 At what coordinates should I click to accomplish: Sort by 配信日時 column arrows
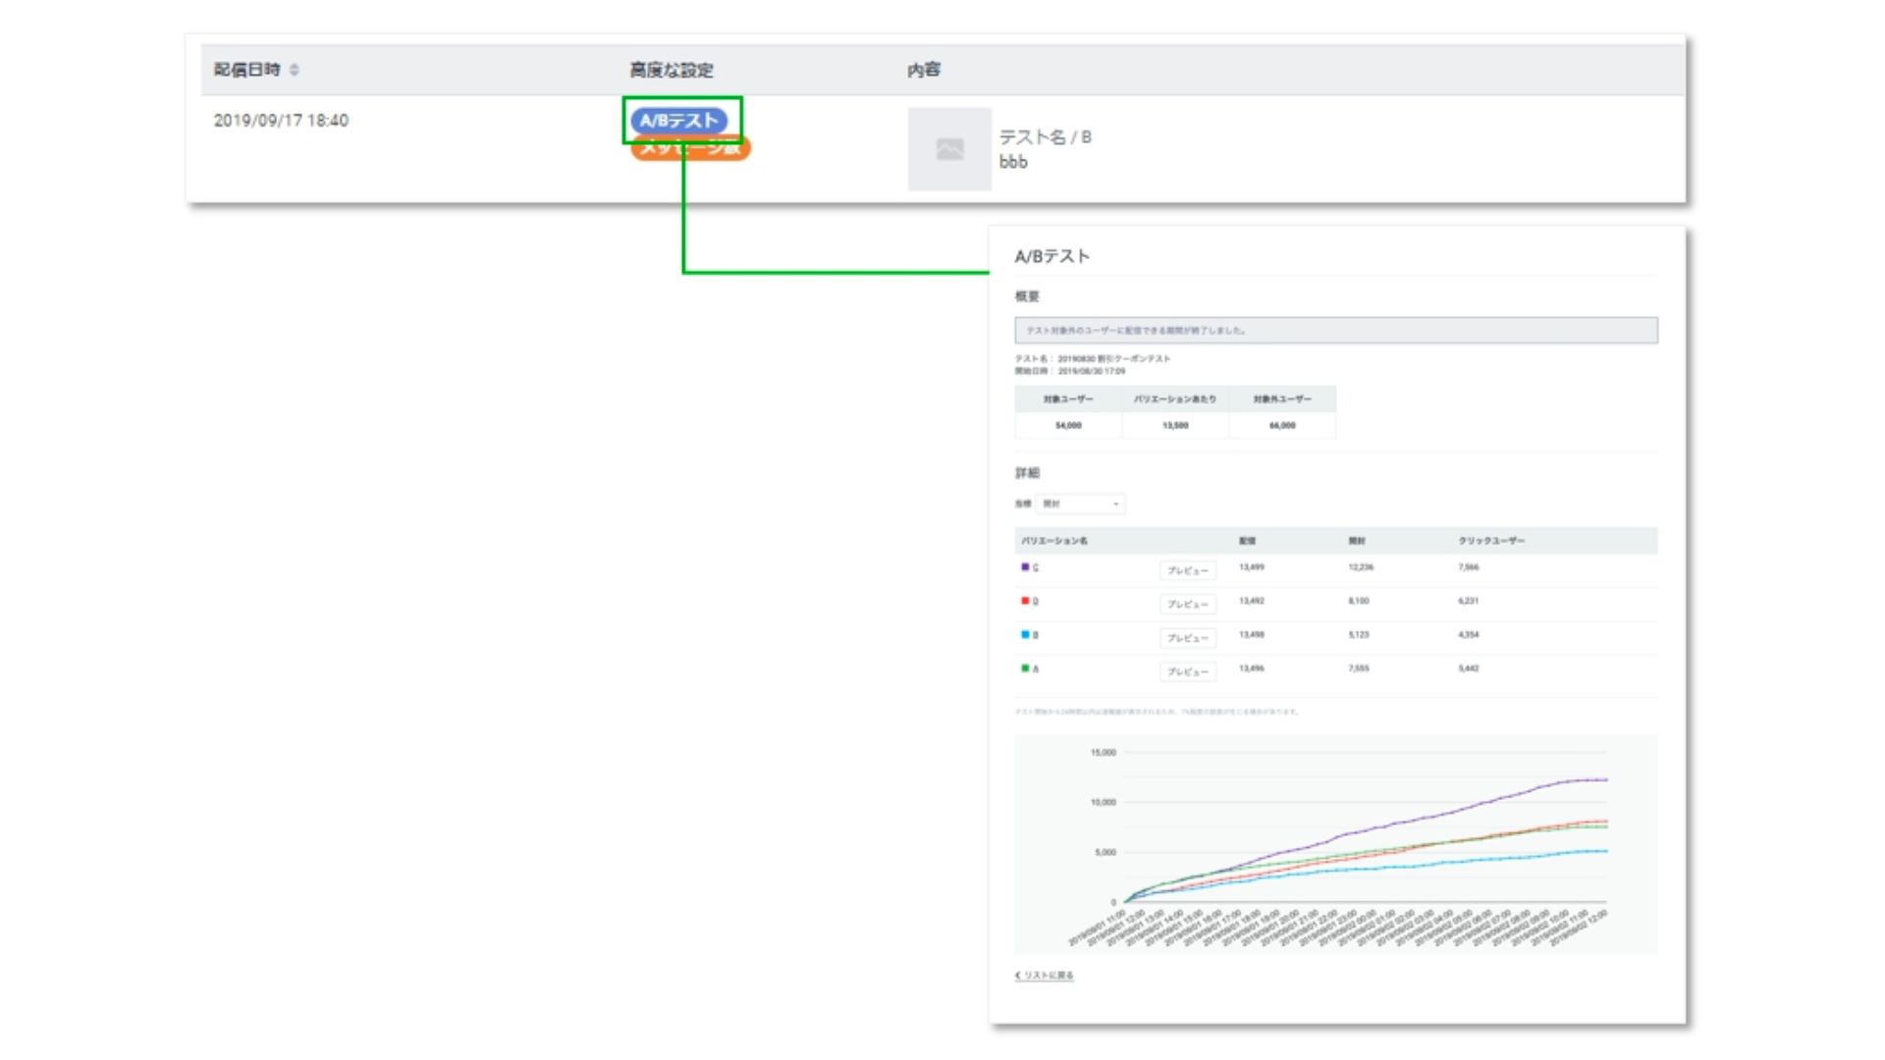pyautogui.click(x=295, y=70)
